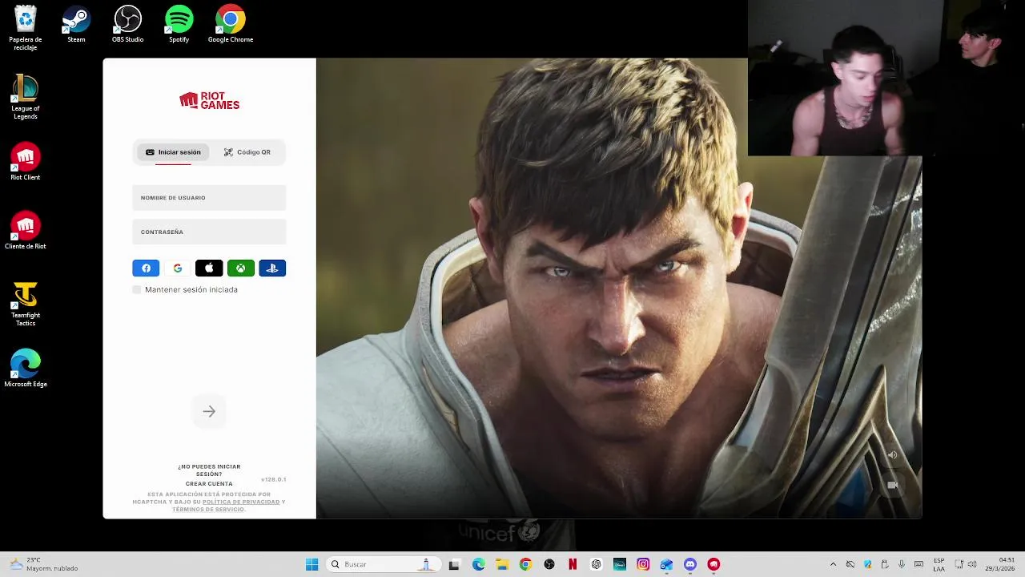This screenshot has width=1025, height=577.
Task: Open volume control in system tray
Action: [971, 564]
